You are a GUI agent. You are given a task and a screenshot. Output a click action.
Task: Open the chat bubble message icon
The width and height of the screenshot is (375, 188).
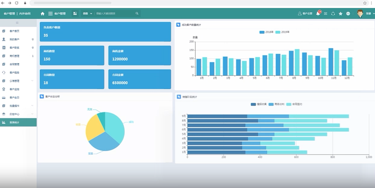[x=348, y=14]
